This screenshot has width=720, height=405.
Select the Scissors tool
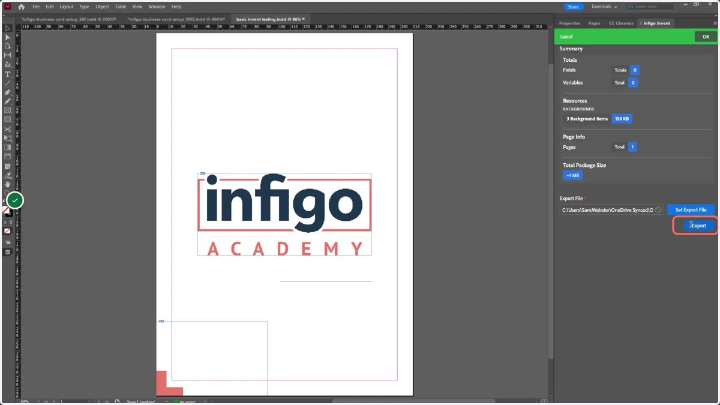[8, 129]
